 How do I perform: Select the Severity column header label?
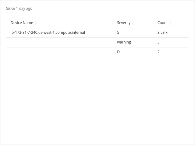coord(124,23)
